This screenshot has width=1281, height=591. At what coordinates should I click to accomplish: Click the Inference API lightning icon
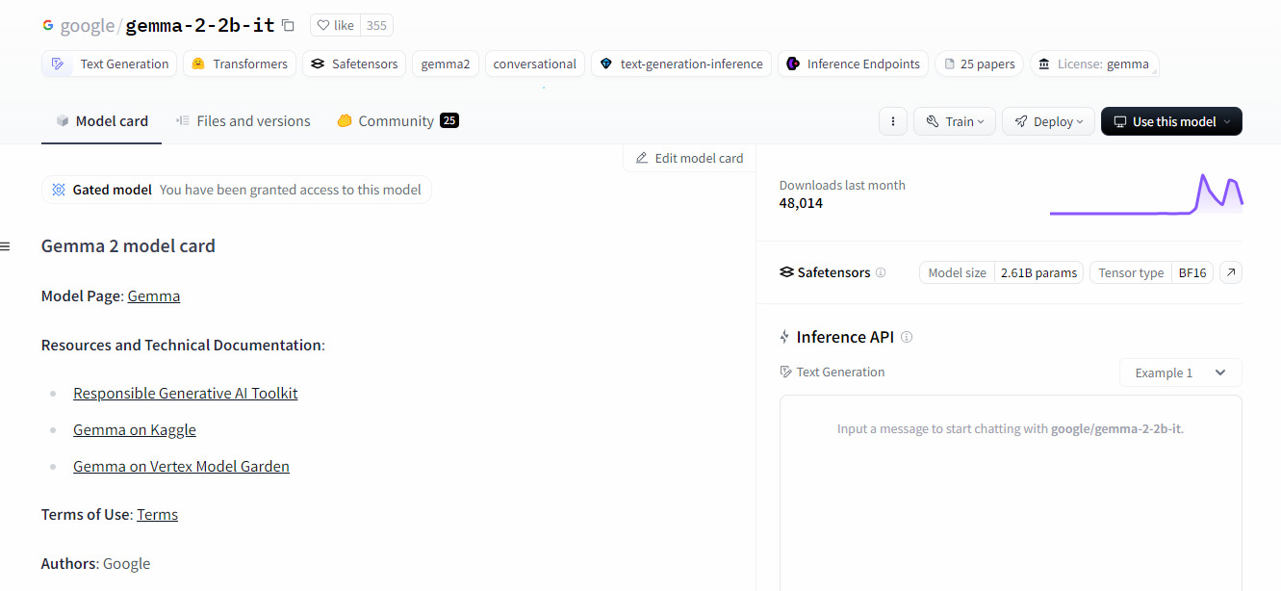[785, 337]
